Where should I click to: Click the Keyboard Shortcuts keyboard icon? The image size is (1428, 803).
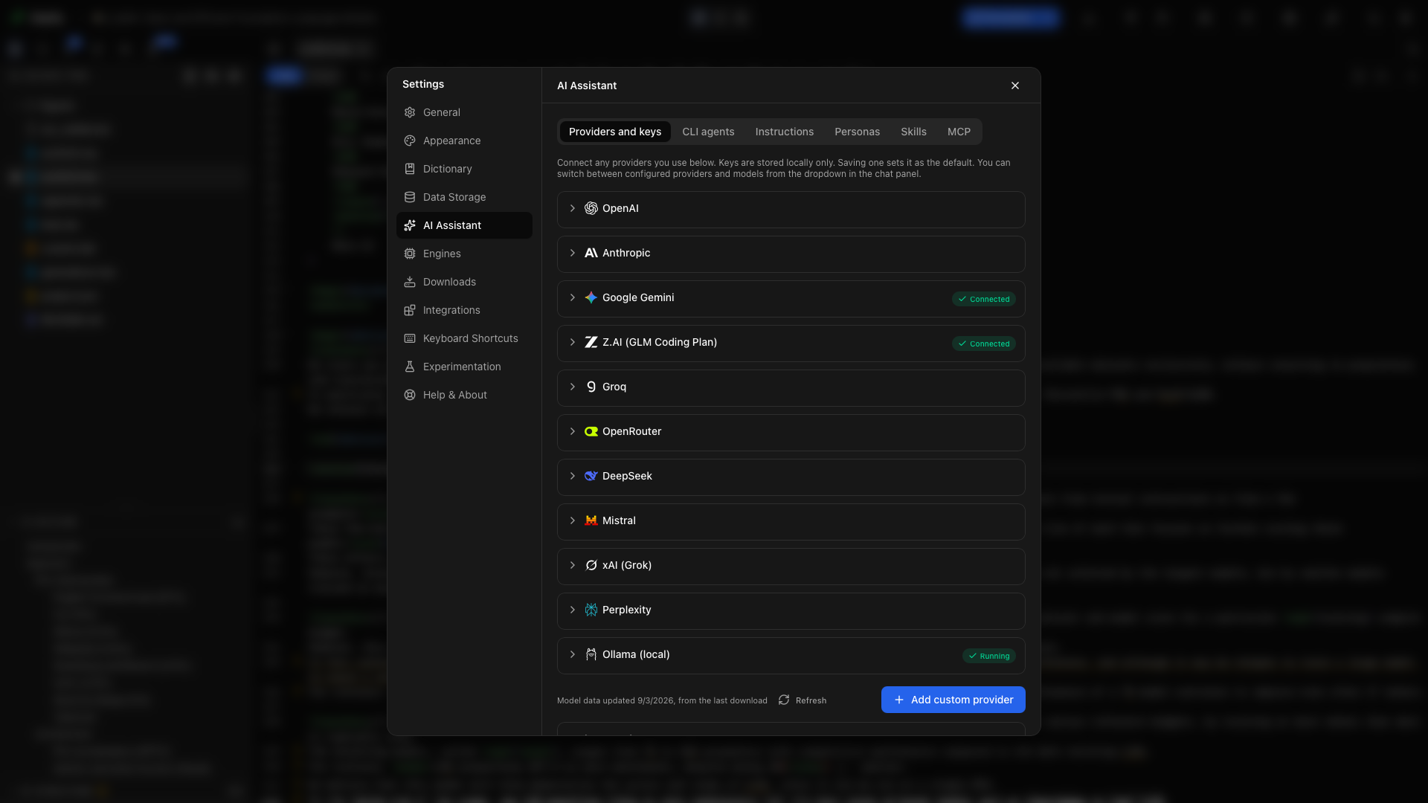point(410,338)
